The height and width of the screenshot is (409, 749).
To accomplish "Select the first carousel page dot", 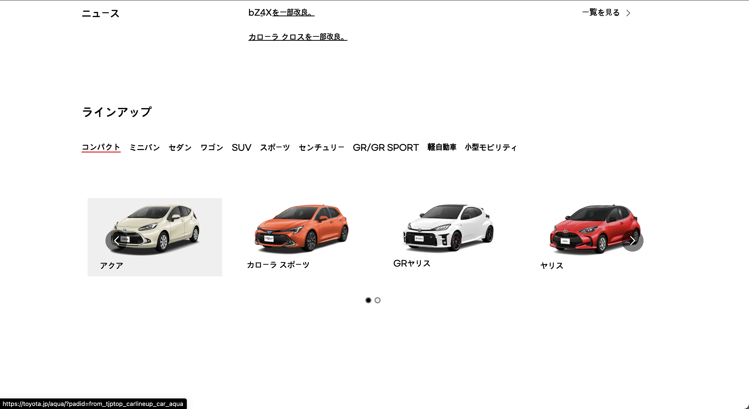I will (368, 300).
